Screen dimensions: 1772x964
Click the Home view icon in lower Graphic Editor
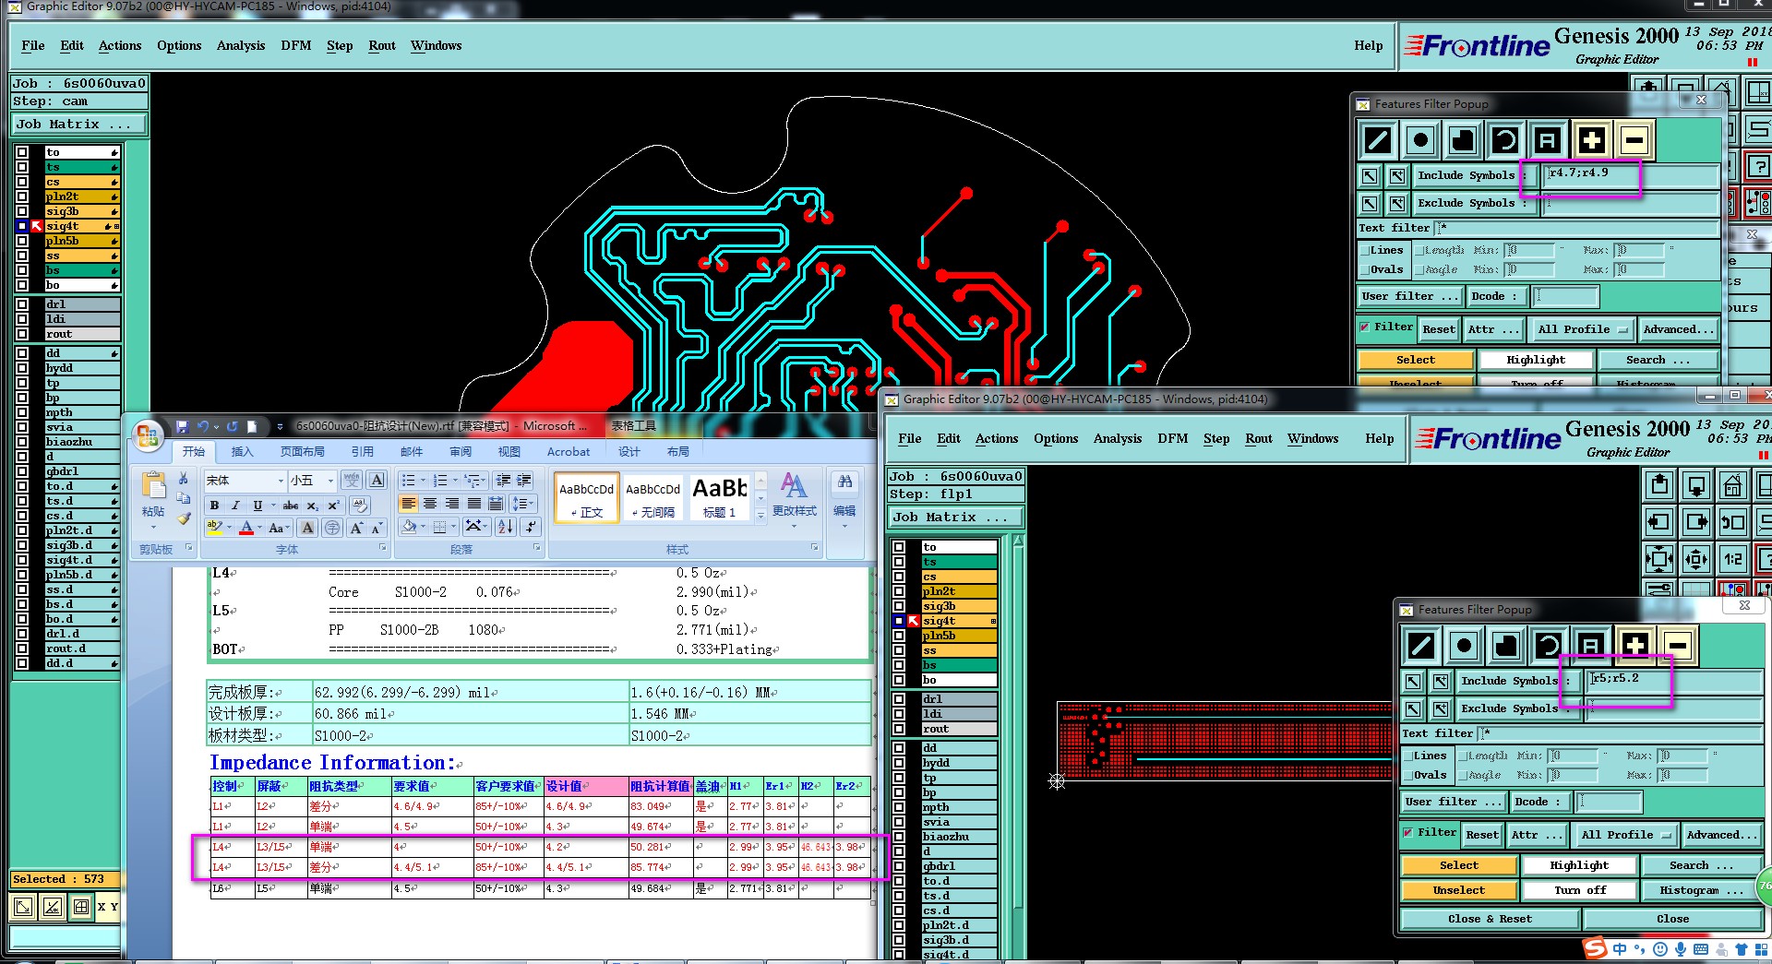1732,485
